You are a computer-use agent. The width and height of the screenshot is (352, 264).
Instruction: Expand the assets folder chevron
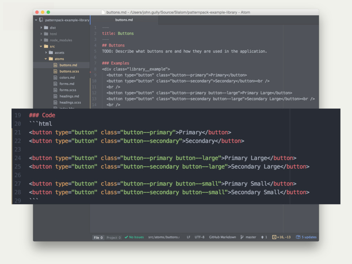coord(46,53)
